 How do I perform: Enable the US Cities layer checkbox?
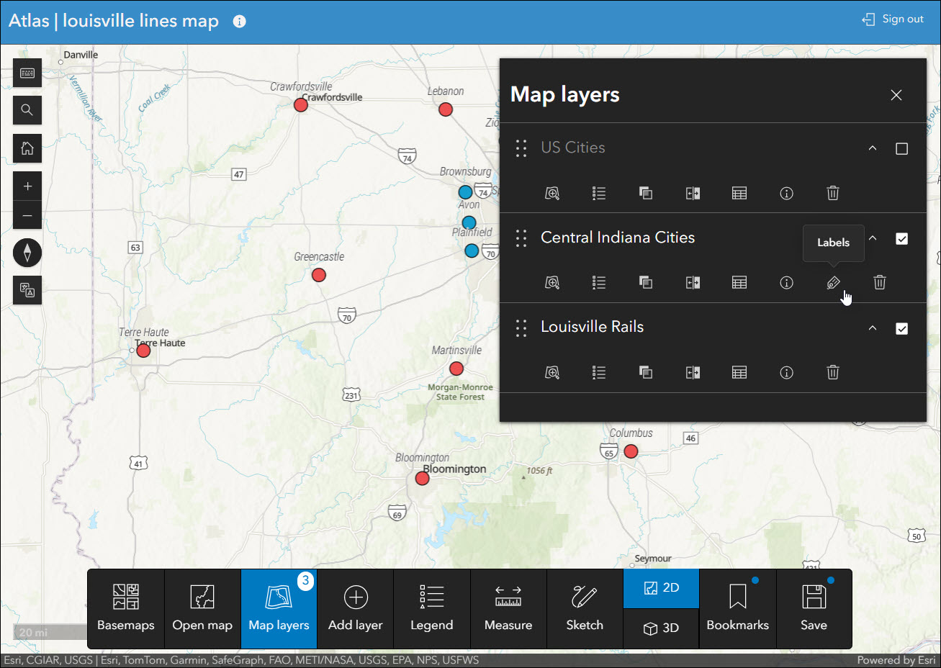pyautogui.click(x=901, y=148)
